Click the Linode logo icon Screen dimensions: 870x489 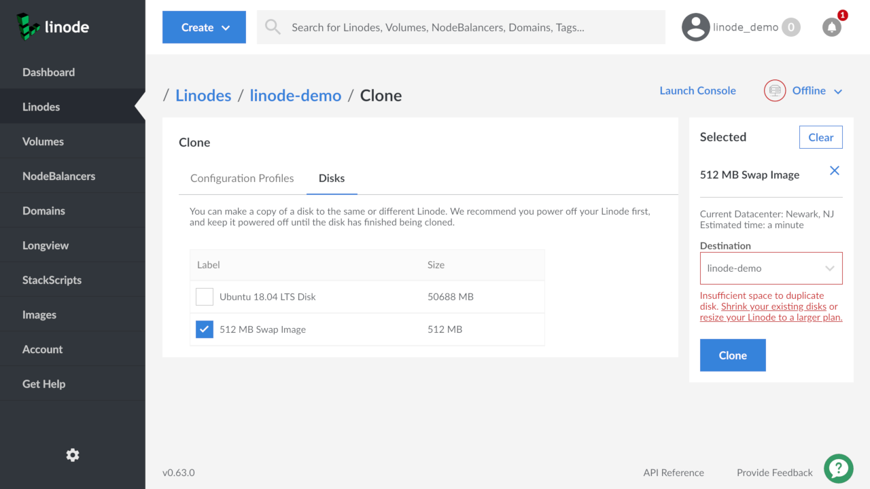point(28,26)
